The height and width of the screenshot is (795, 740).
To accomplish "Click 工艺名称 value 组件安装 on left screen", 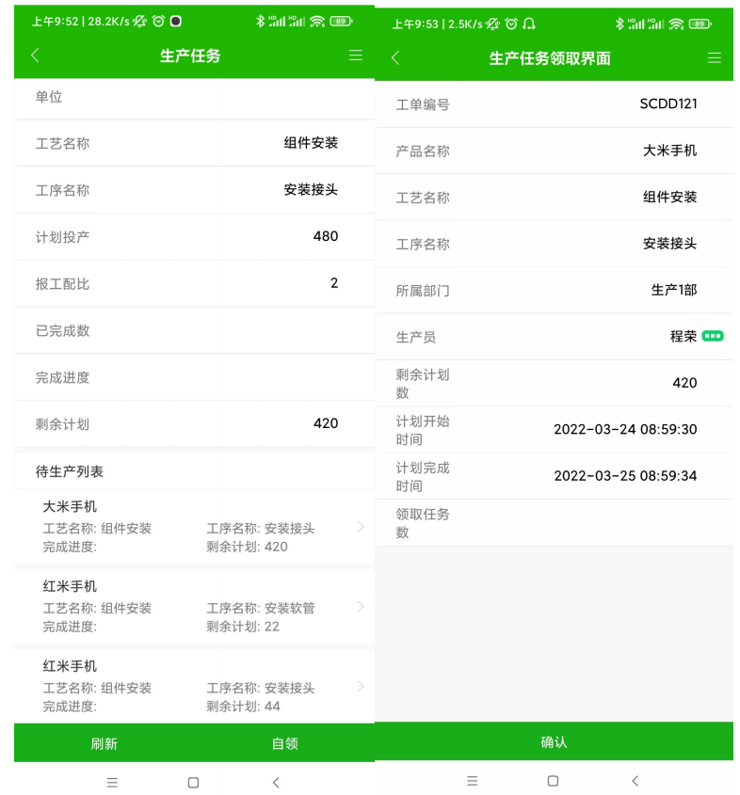I will pyautogui.click(x=311, y=143).
